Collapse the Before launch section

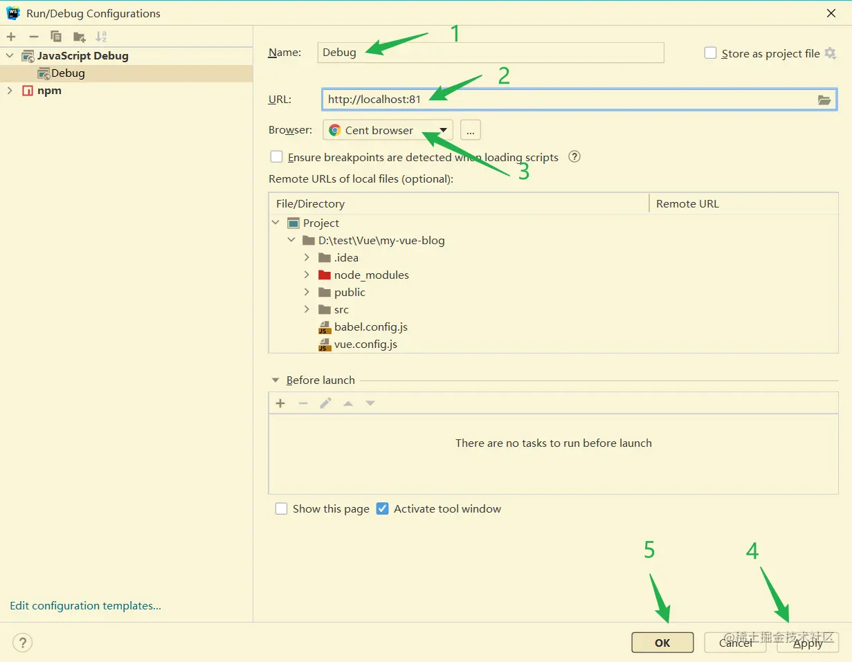(x=275, y=380)
